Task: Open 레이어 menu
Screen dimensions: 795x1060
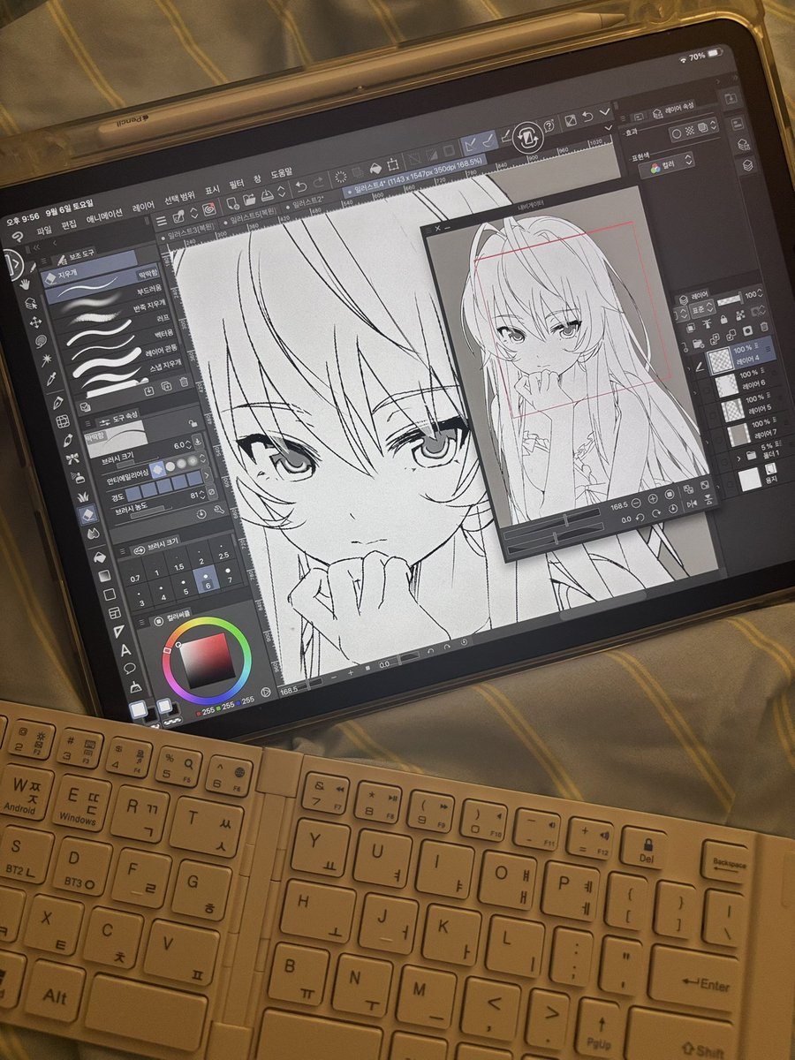Action: (x=143, y=207)
